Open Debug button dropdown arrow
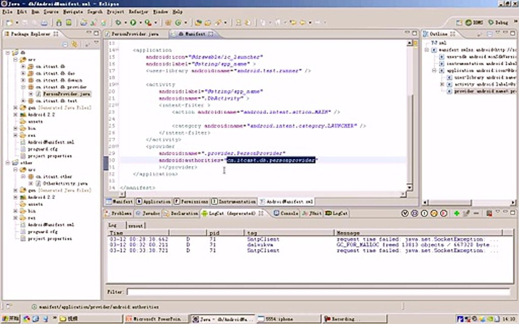This screenshot has width=519, height=324. (x=125, y=22)
